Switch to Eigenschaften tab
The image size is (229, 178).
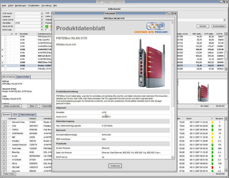coord(23,77)
